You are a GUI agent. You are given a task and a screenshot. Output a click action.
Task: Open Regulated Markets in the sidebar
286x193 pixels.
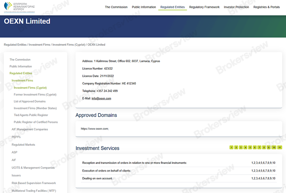[x=23, y=145]
